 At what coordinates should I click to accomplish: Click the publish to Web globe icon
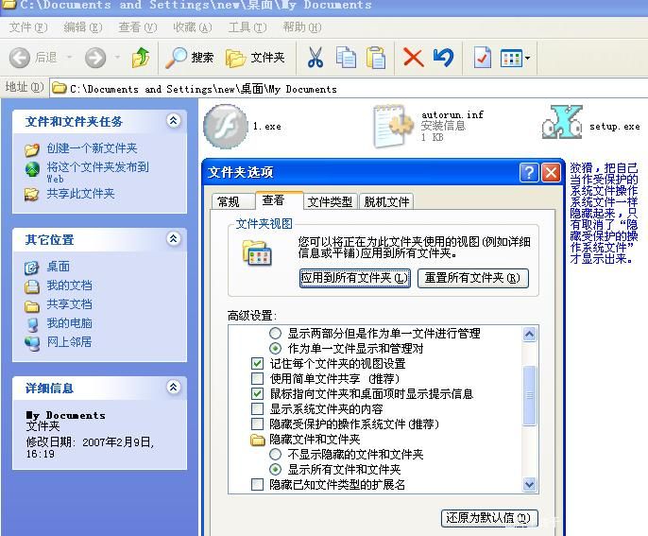coord(32,169)
